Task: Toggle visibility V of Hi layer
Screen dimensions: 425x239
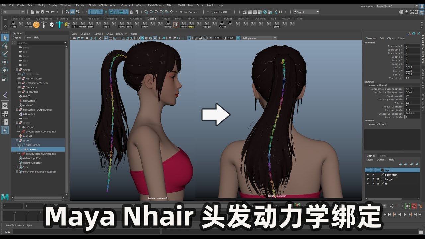Action: tap(368, 183)
